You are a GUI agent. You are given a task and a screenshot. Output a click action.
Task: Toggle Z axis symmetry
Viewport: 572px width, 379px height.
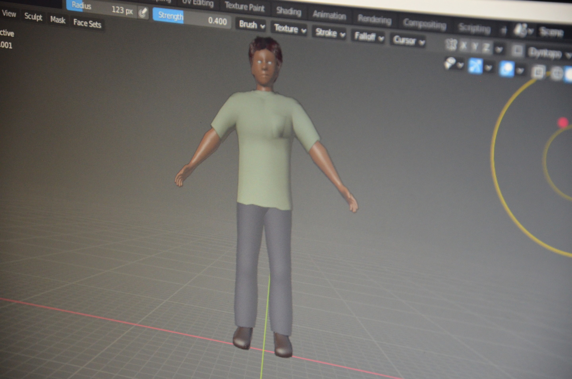pyautogui.click(x=486, y=48)
